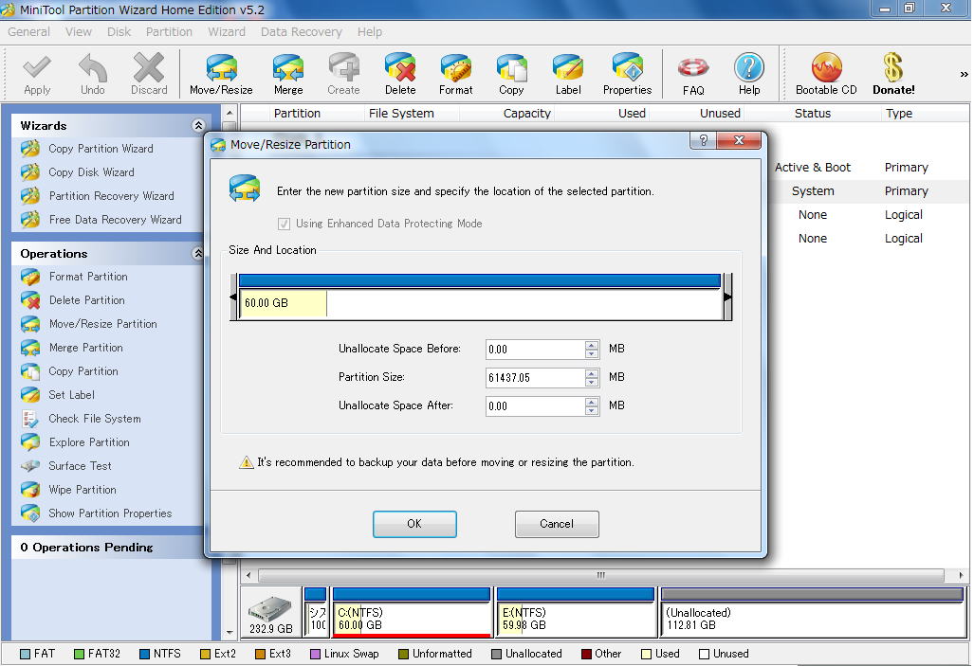974x666 pixels.
Task: Launch Copy Disk Wizard
Action: coord(91,171)
